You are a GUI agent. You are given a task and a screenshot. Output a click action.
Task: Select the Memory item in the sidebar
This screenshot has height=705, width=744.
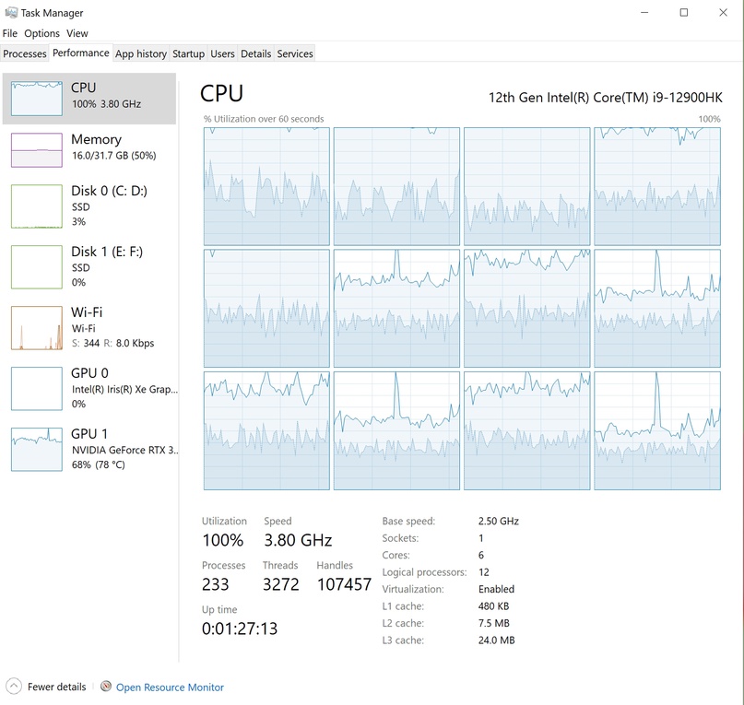coord(89,150)
